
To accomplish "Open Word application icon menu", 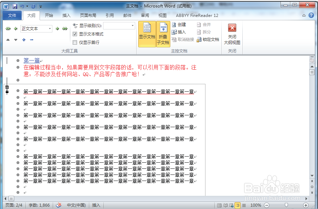I will click(6, 6).
